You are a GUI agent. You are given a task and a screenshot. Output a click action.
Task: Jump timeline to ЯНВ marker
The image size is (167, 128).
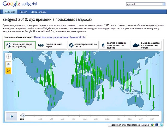pos(40,119)
